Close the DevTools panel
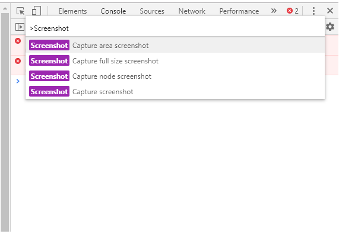This screenshot has height=250, width=339. 330,11
